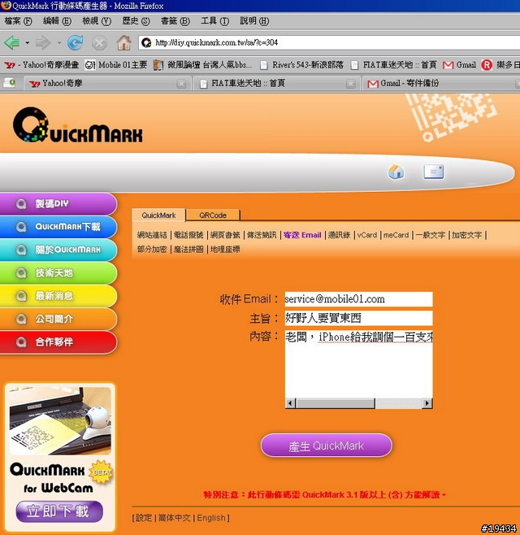Click the forward navigation arrow
Image resolution: width=520 pixels, height=535 pixels.
(x=43, y=43)
